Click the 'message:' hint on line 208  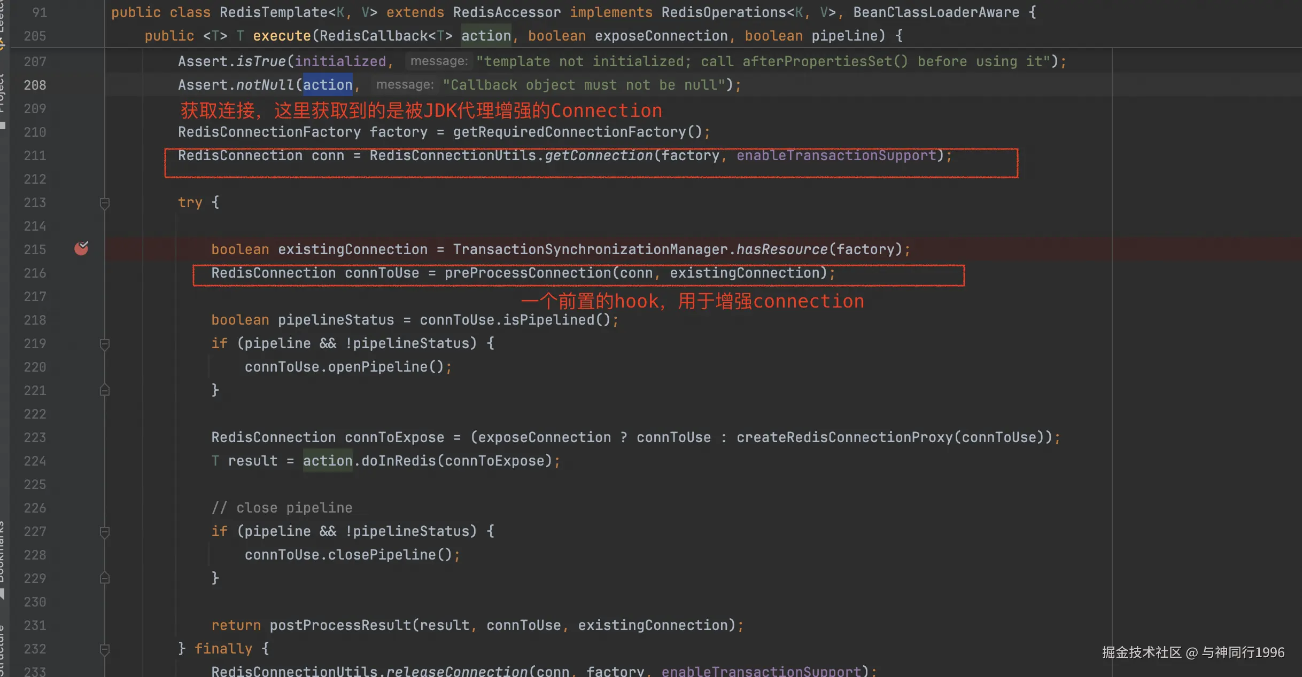click(x=405, y=85)
